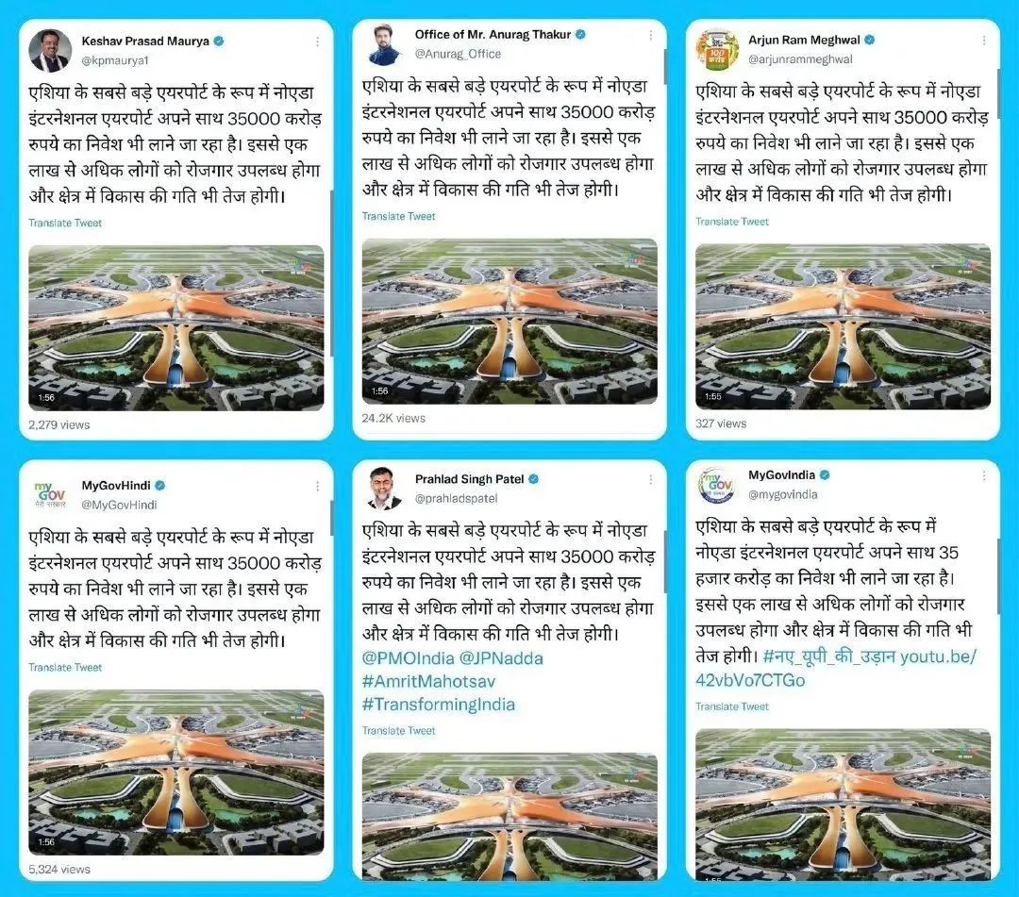
Task: Open more options on MyGovHindi tweet
Action: pos(317,486)
